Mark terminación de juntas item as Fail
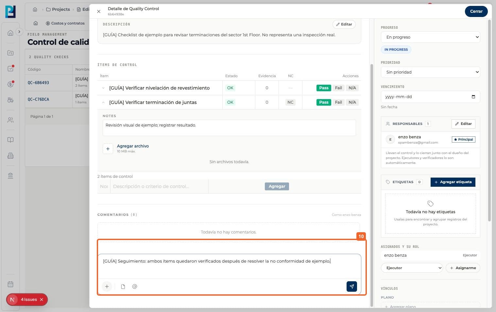 pos(338,102)
